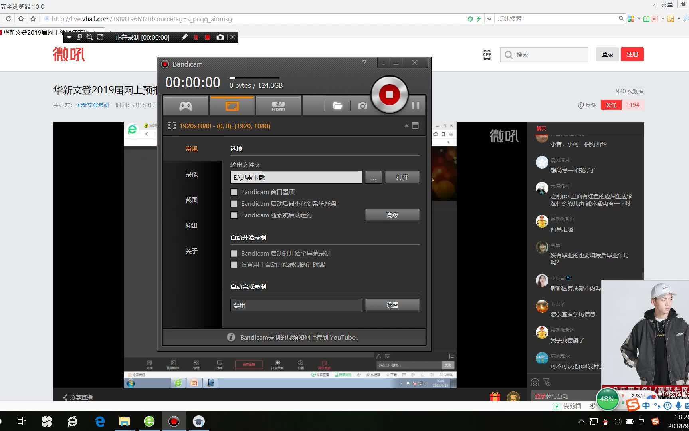Open the green reading book icon in browser toolbar
This screenshot has width=689, height=431.
pos(646,19)
